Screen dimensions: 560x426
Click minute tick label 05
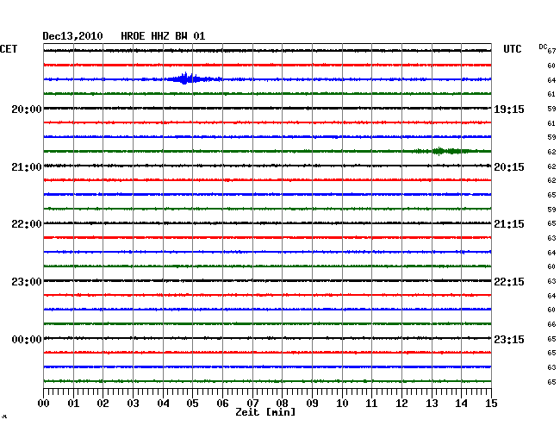tap(192, 404)
